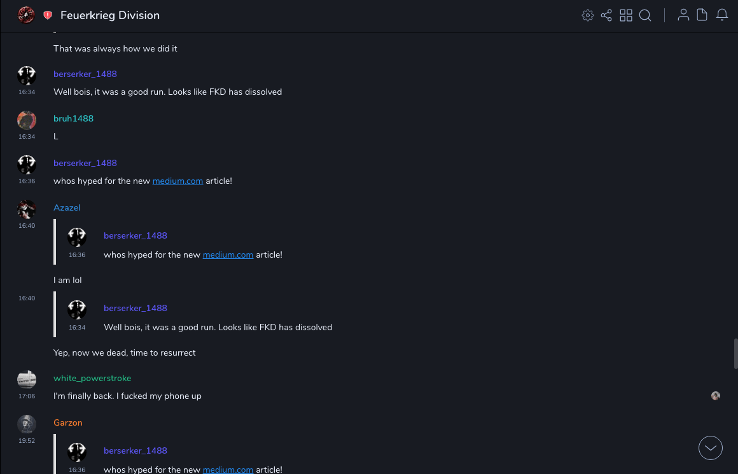Click the Feuerkrieg Division channel avatar
Image resolution: width=738 pixels, height=474 pixels.
tap(26, 15)
